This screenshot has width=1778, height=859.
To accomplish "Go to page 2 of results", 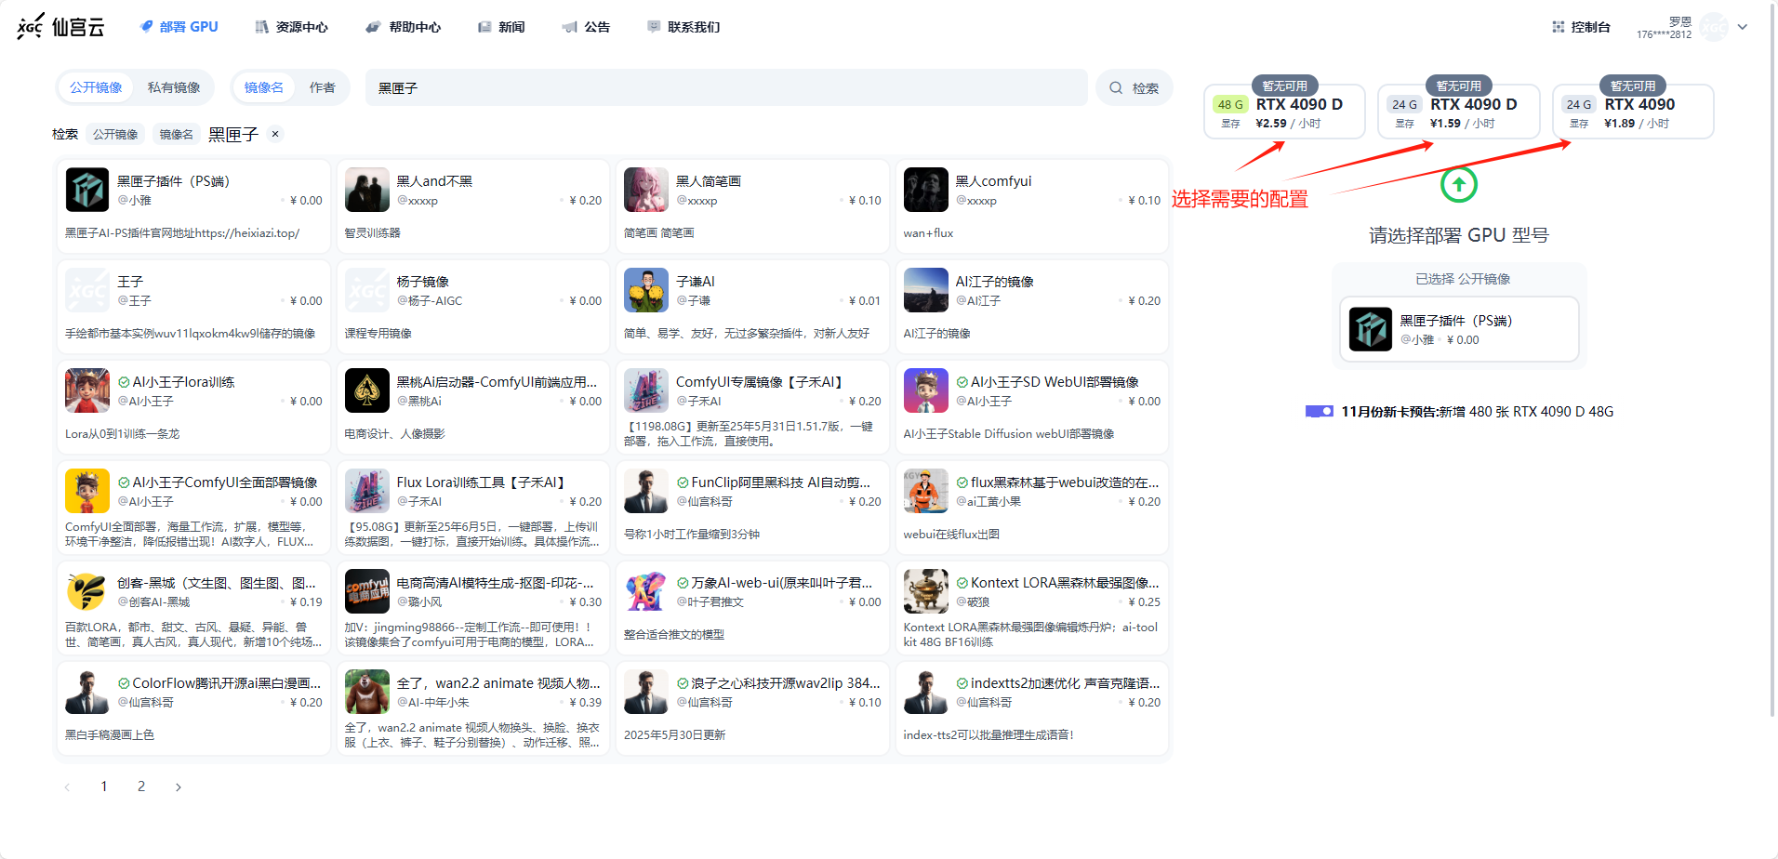I will click(141, 786).
